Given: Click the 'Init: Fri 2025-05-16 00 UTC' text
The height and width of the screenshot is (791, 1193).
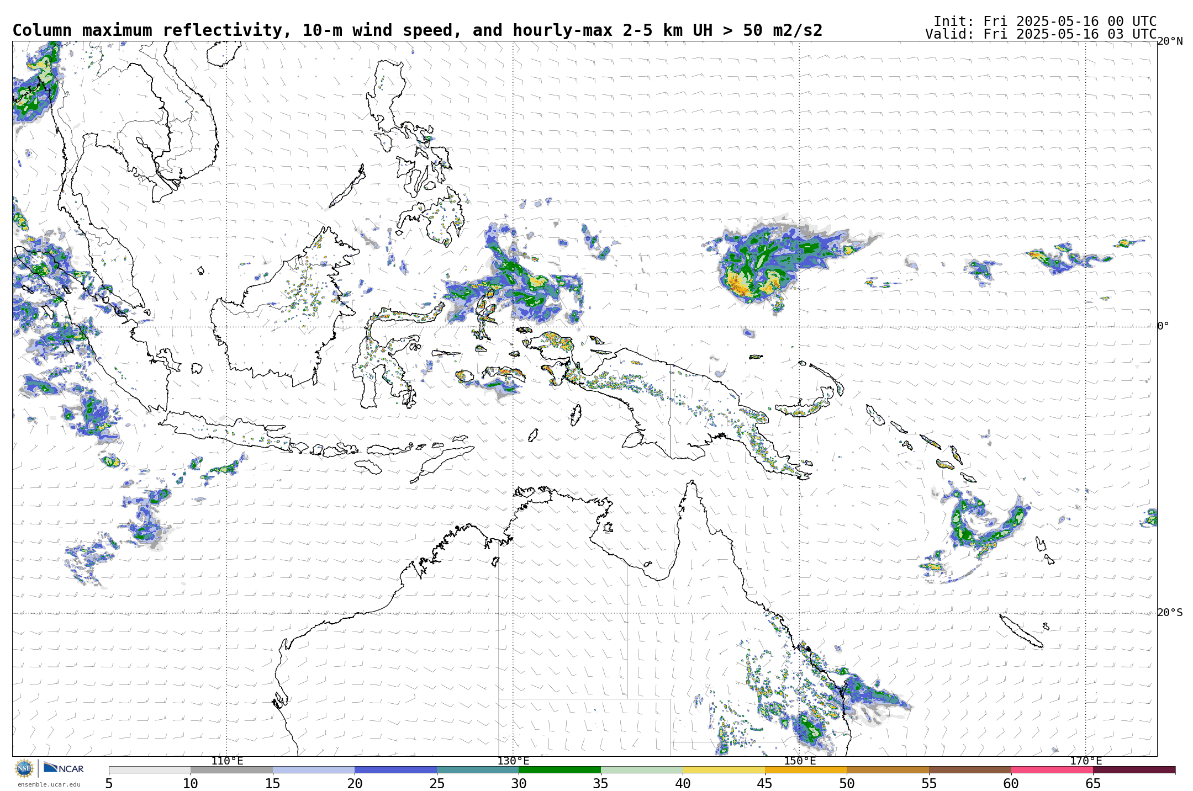Looking at the screenshot, I should (1045, 22).
